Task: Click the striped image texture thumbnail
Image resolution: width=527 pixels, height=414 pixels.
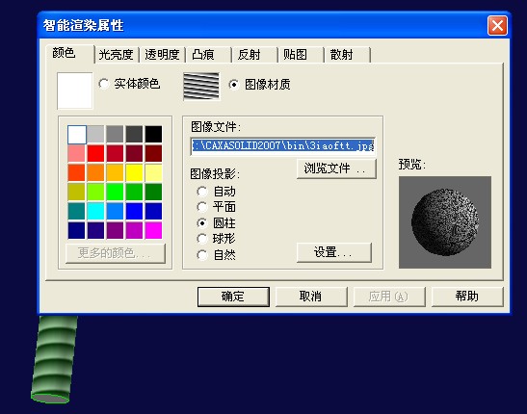Action: click(x=201, y=87)
